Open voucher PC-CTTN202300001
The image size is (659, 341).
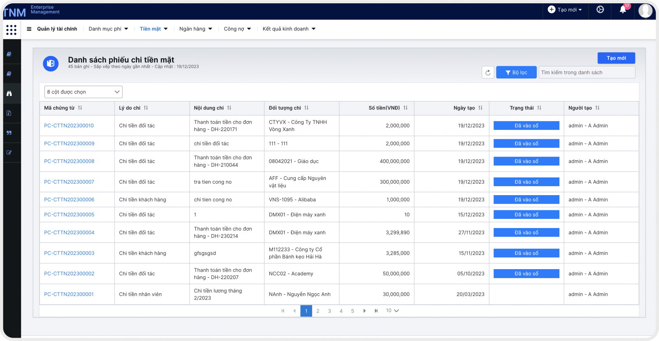69,294
